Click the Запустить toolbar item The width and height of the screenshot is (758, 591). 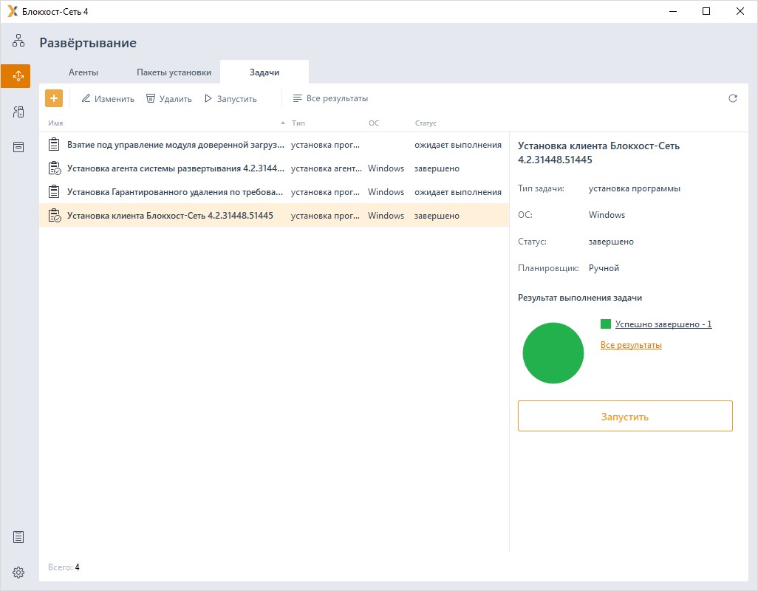(231, 98)
